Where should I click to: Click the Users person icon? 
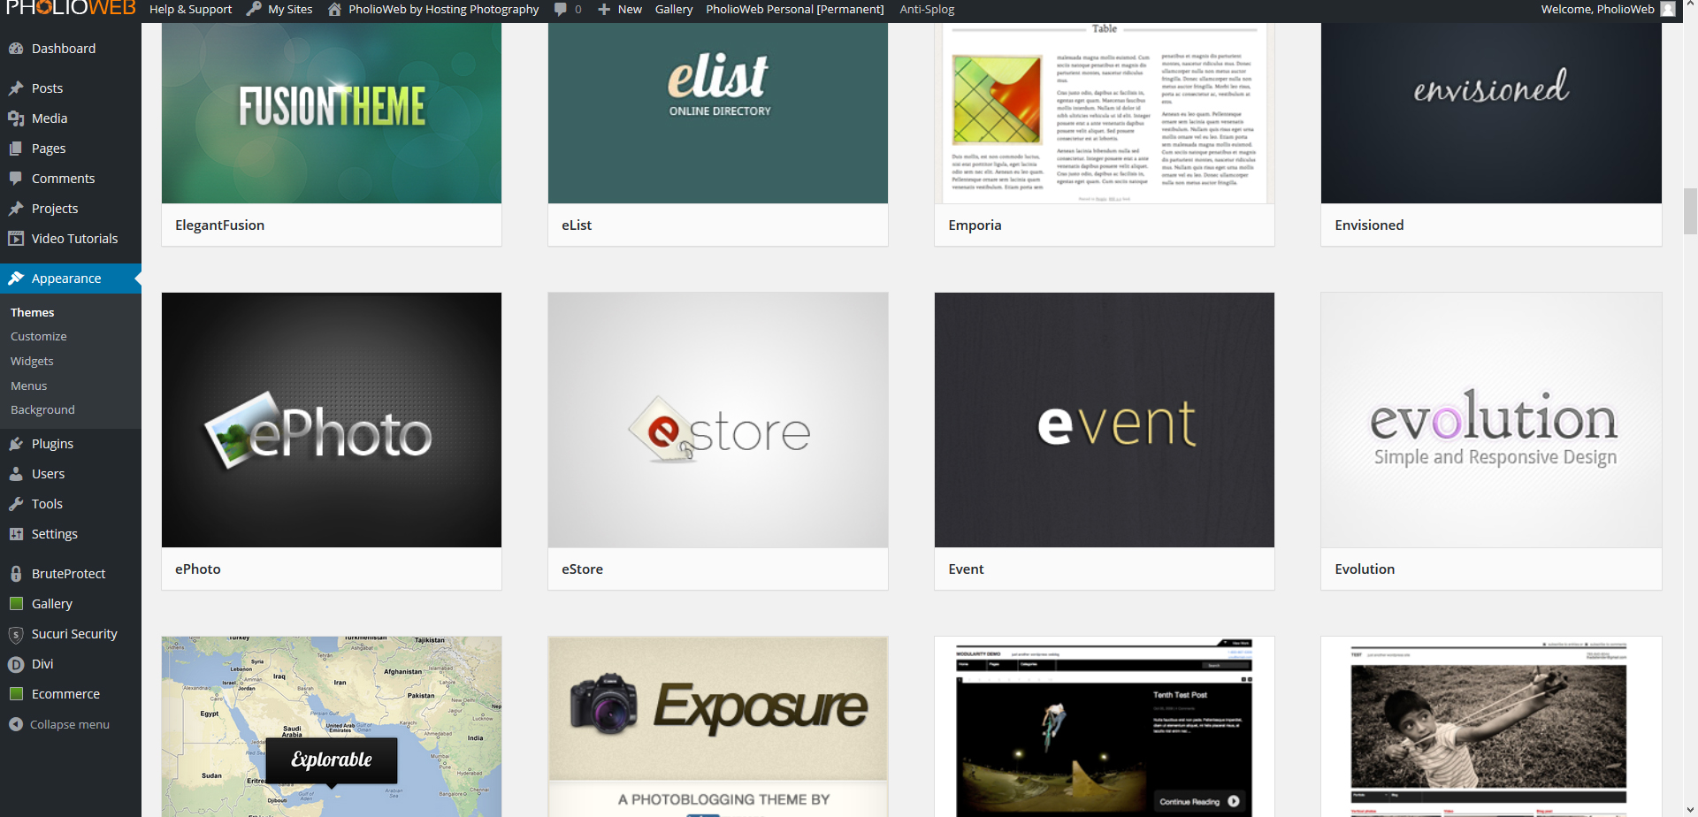pos(16,474)
